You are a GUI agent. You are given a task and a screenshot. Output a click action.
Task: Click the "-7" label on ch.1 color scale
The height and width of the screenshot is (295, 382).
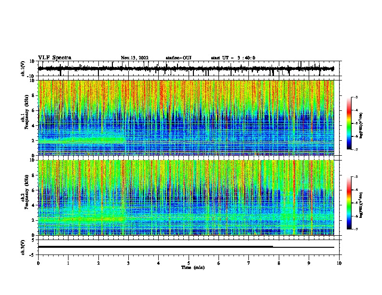(x=356, y=149)
